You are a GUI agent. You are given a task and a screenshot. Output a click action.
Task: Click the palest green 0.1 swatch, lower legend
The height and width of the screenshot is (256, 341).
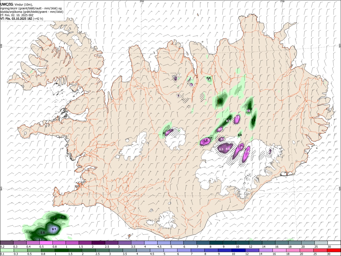coord(7,250)
